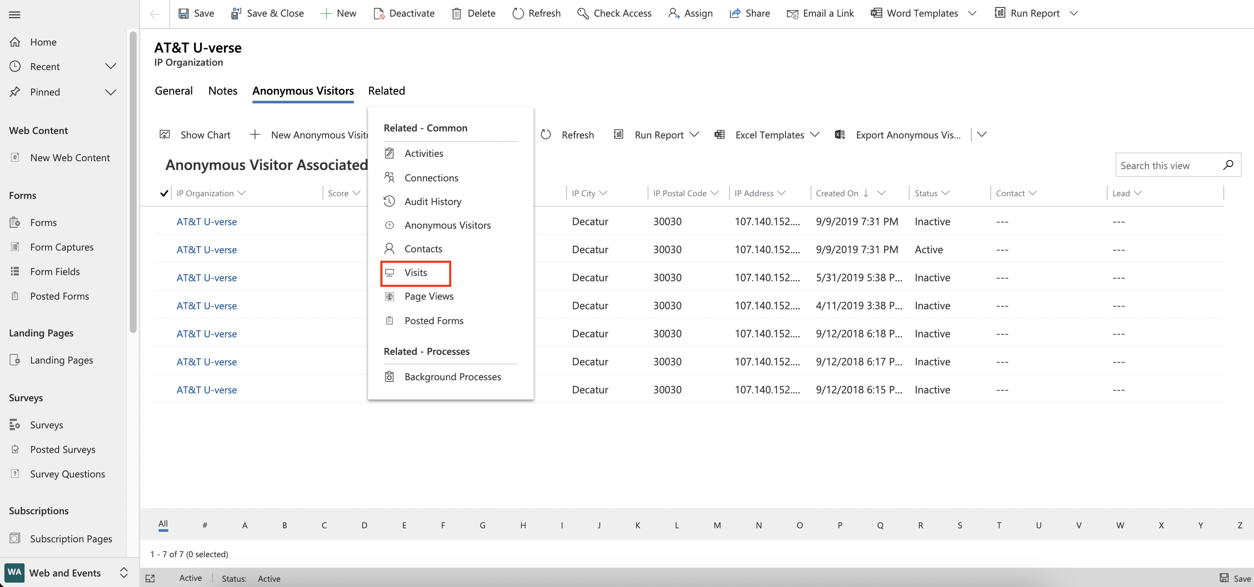The height and width of the screenshot is (587, 1254).
Task: Open IP Postal Code column dropdown
Action: pyautogui.click(x=714, y=193)
